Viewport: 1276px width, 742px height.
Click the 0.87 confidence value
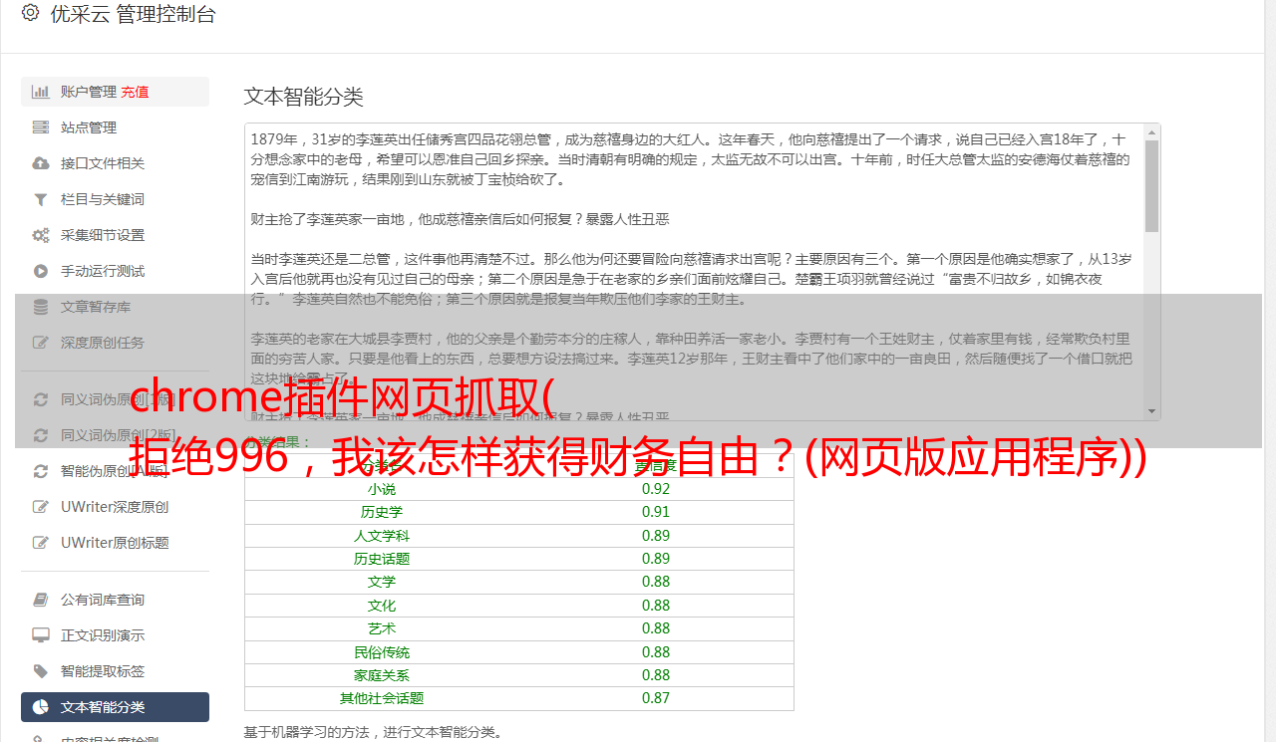[656, 698]
